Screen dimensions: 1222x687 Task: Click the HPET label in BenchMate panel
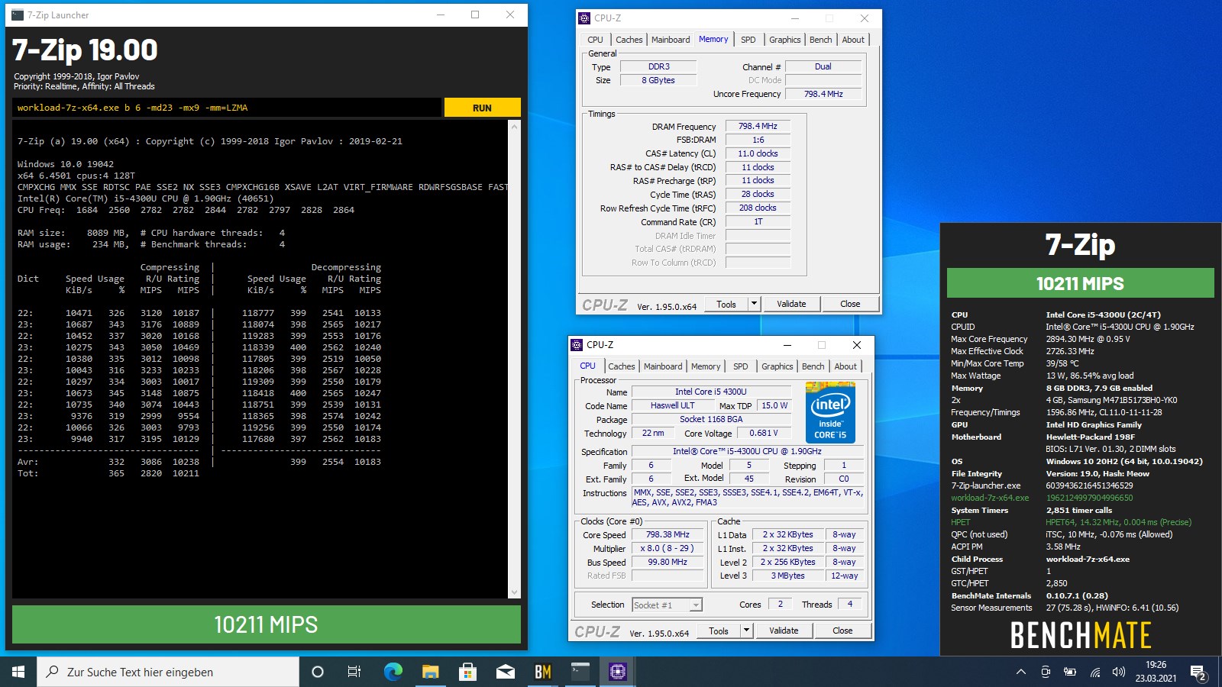click(961, 522)
